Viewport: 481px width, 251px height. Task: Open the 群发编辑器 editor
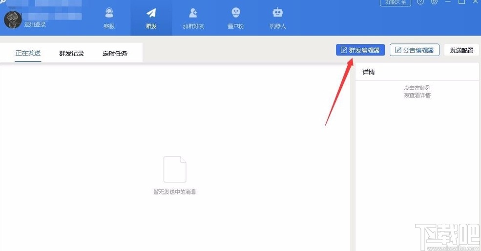click(360, 50)
